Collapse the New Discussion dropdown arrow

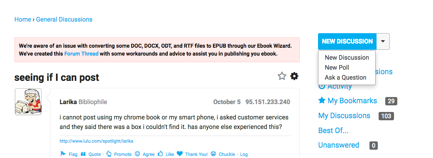(x=383, y=41)
